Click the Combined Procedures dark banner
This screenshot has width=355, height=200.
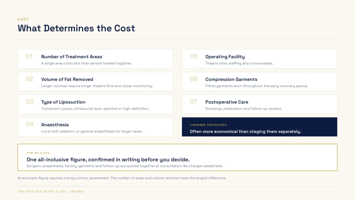(259, 127)
